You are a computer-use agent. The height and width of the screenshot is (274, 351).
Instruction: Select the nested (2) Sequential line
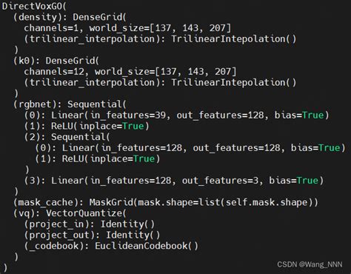(67, 137)
